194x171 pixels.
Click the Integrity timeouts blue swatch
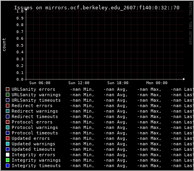[x=8, y=166]
